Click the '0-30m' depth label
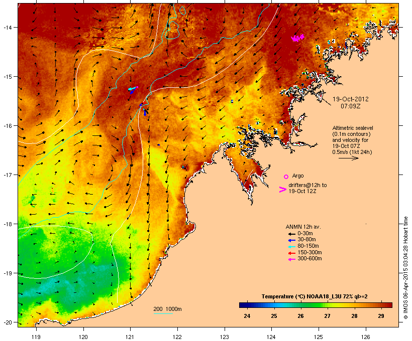412x341 pixels. pyautogui.click(x=305, y=234)
